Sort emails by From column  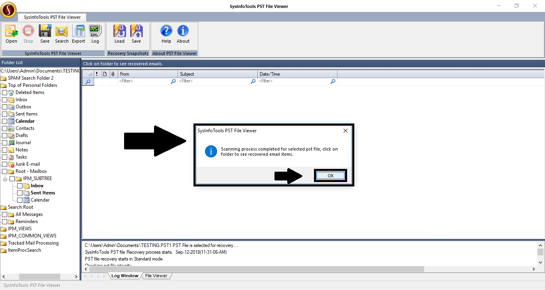148,74
